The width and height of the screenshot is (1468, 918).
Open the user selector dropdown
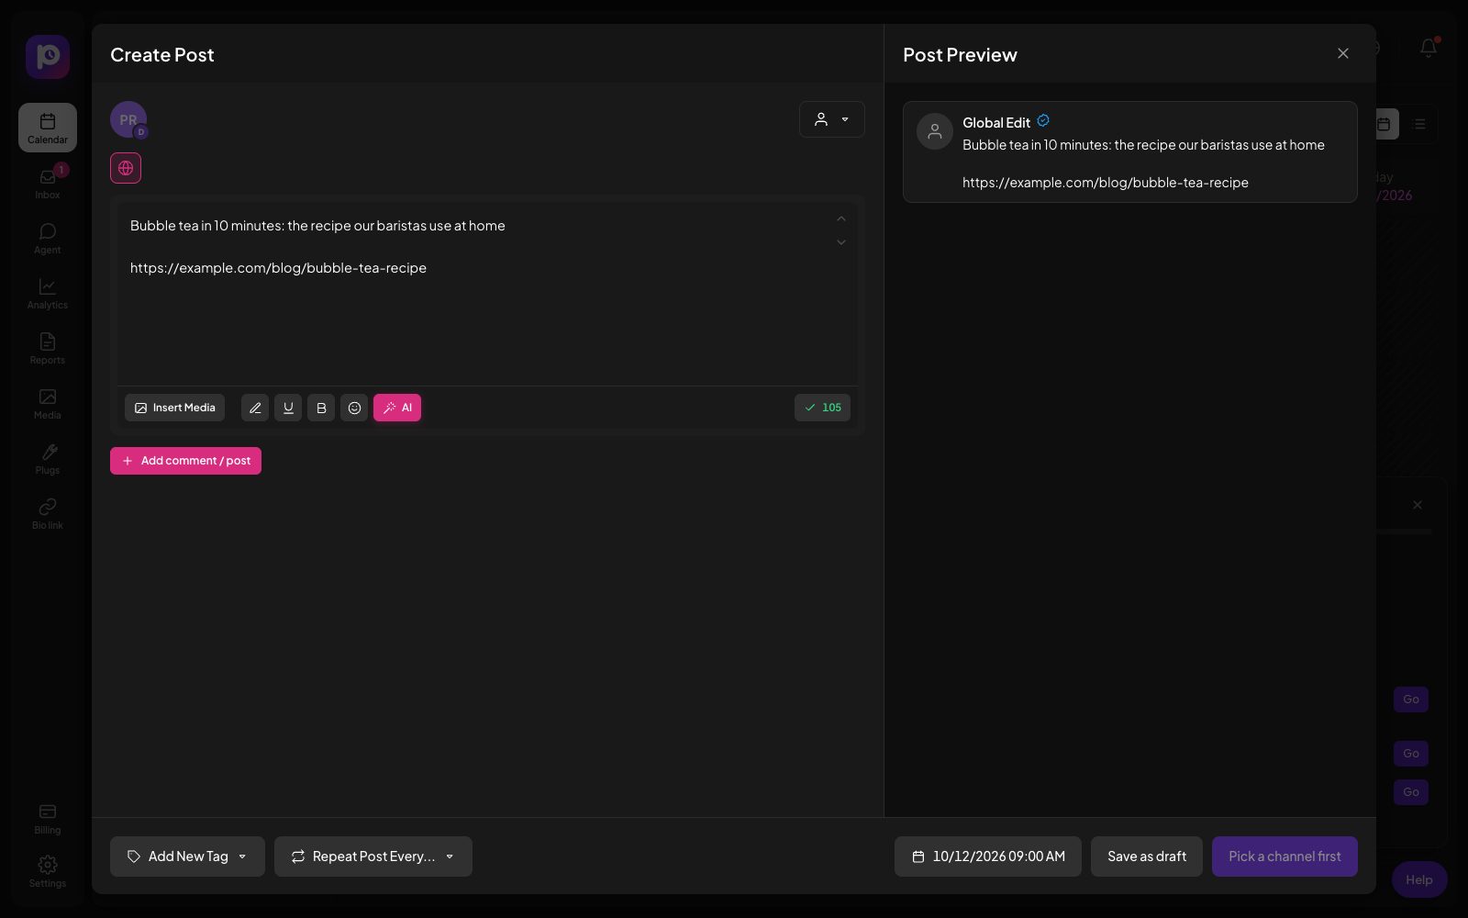point(832,119)
